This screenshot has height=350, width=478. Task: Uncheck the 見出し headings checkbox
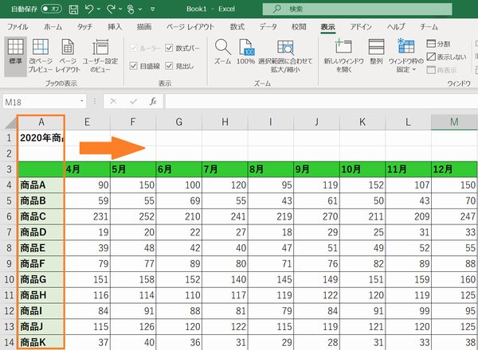[x=169, y=66]
